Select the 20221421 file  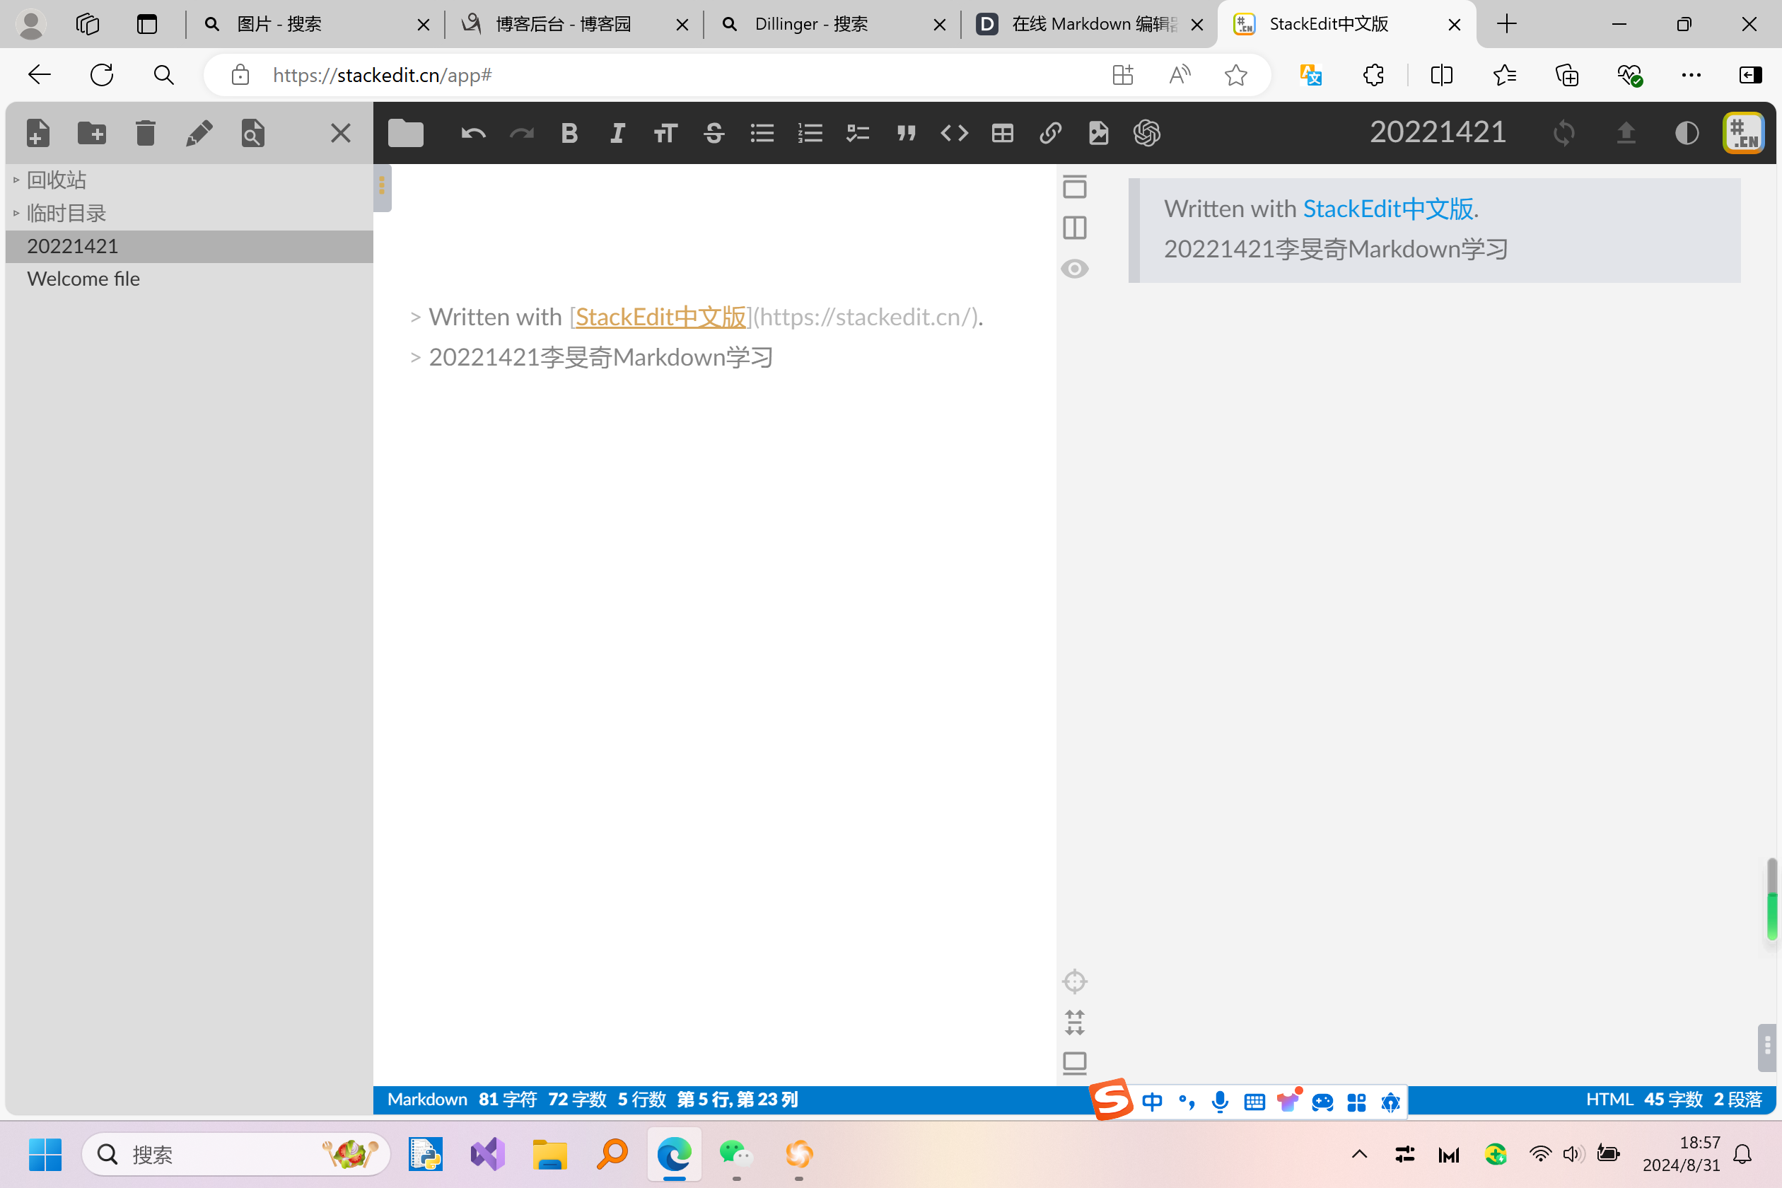coord(190,246)
